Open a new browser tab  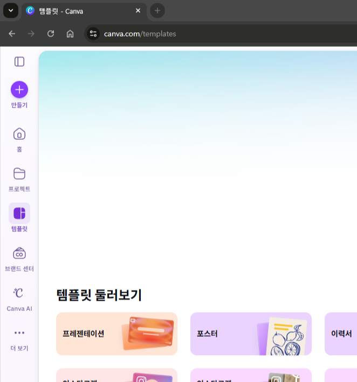pyautogui.click(x=157, y=11)
